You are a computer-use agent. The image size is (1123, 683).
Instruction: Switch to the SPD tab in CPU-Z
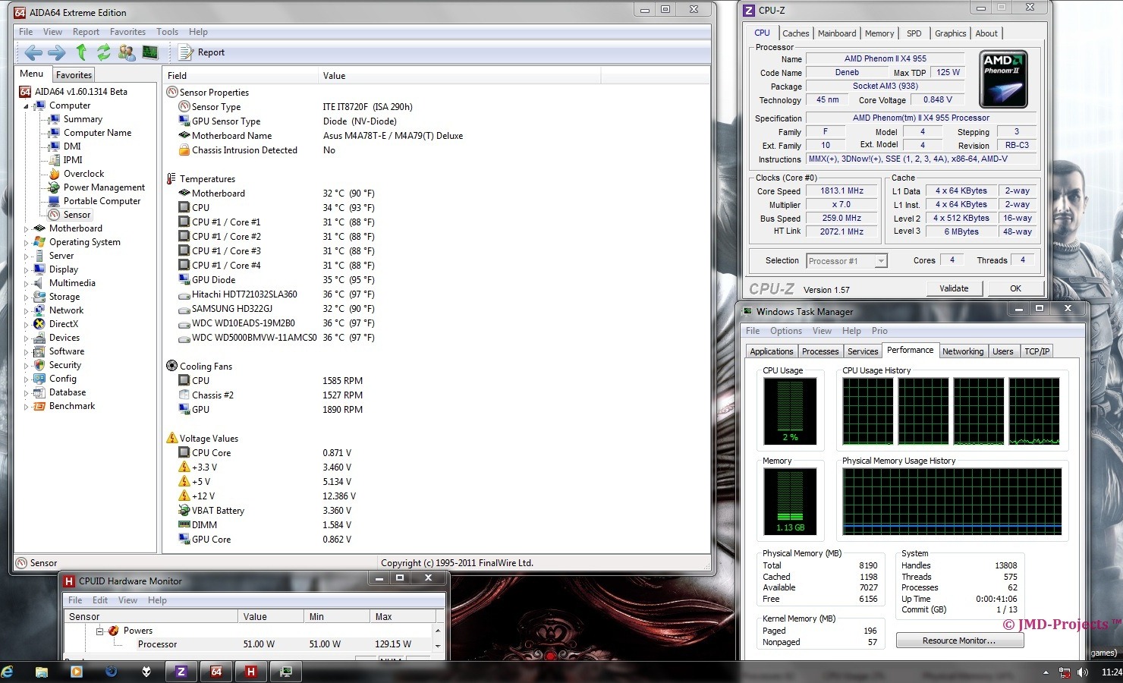click(x=914, y=33)
